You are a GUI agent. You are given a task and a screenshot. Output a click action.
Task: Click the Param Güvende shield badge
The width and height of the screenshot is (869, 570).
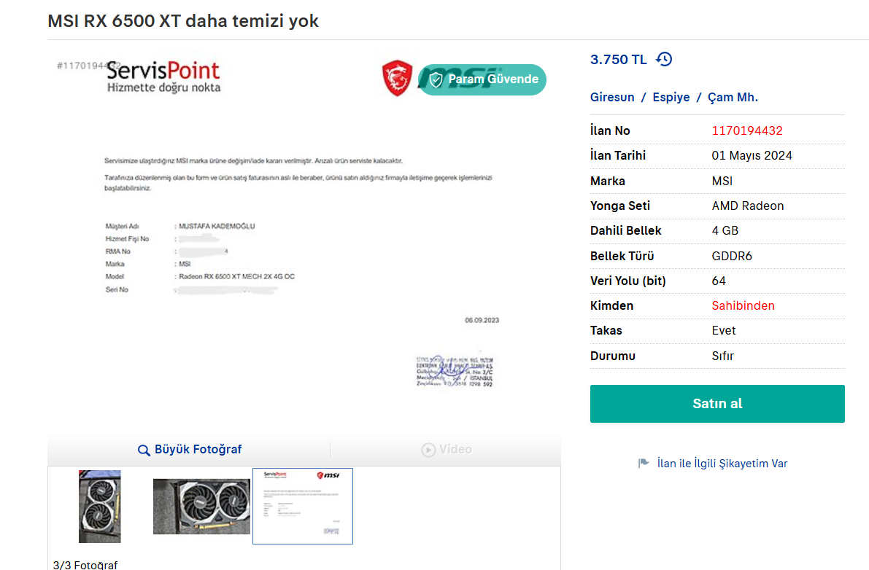(x=482, y=79)
